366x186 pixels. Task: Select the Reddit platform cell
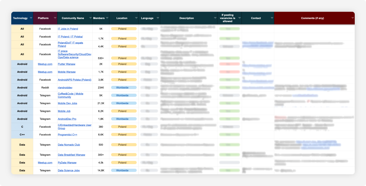(x=45, y=88)
